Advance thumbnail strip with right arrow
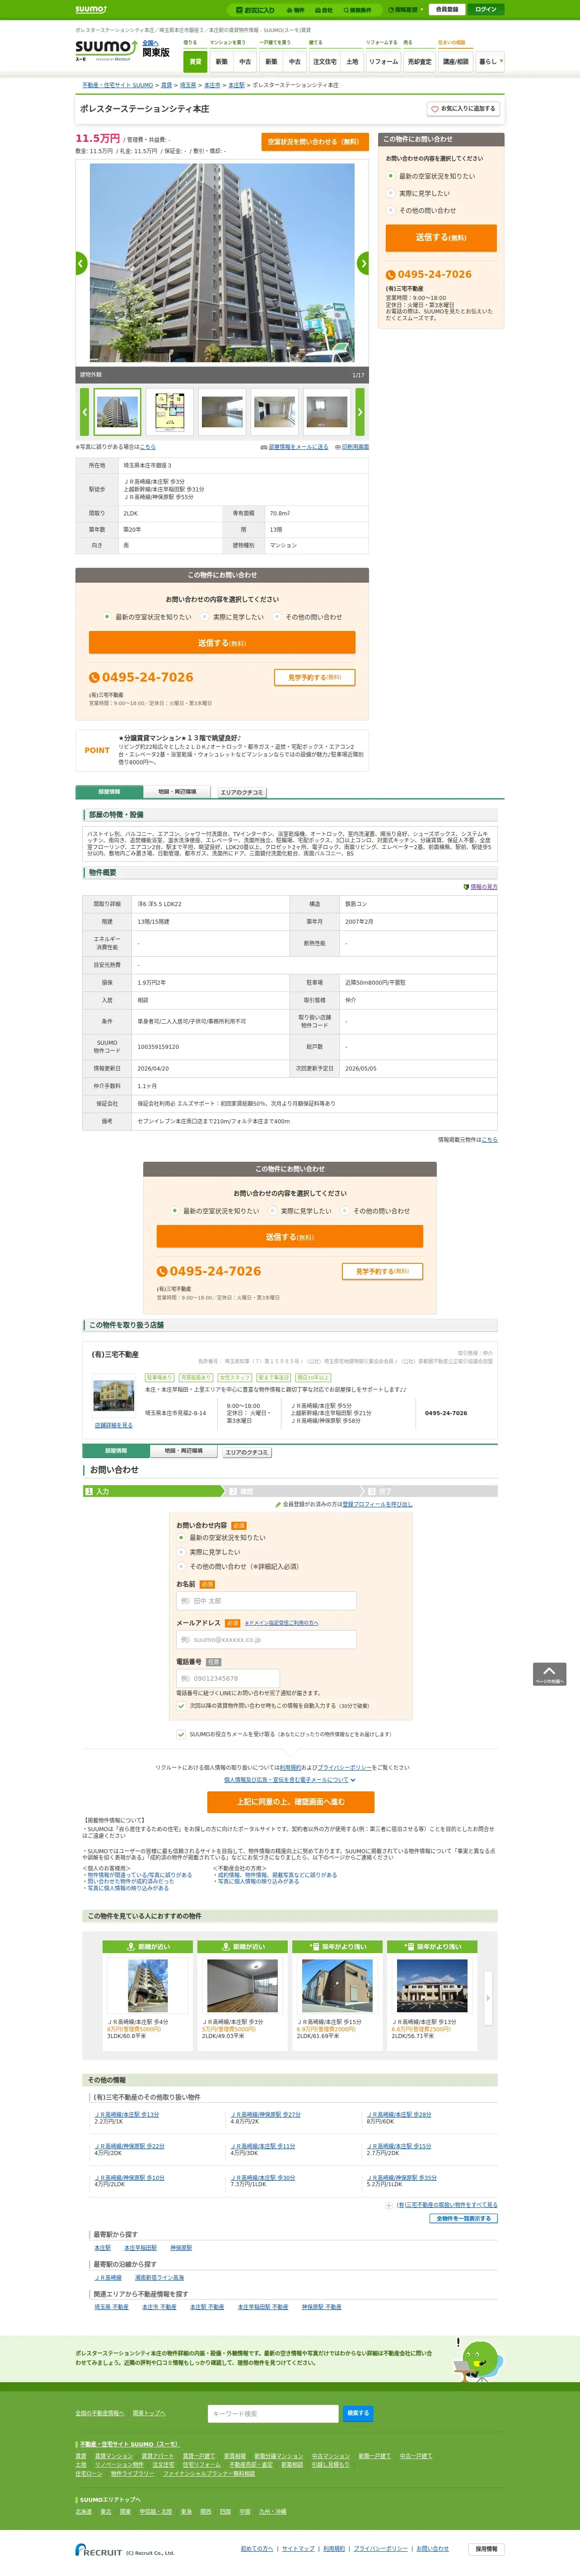Image resolution: width=580 pixels, height=2576 pixels. click(360, 411)
